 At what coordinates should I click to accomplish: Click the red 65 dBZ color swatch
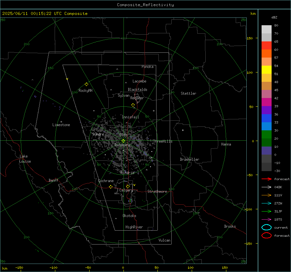point(266,46)
